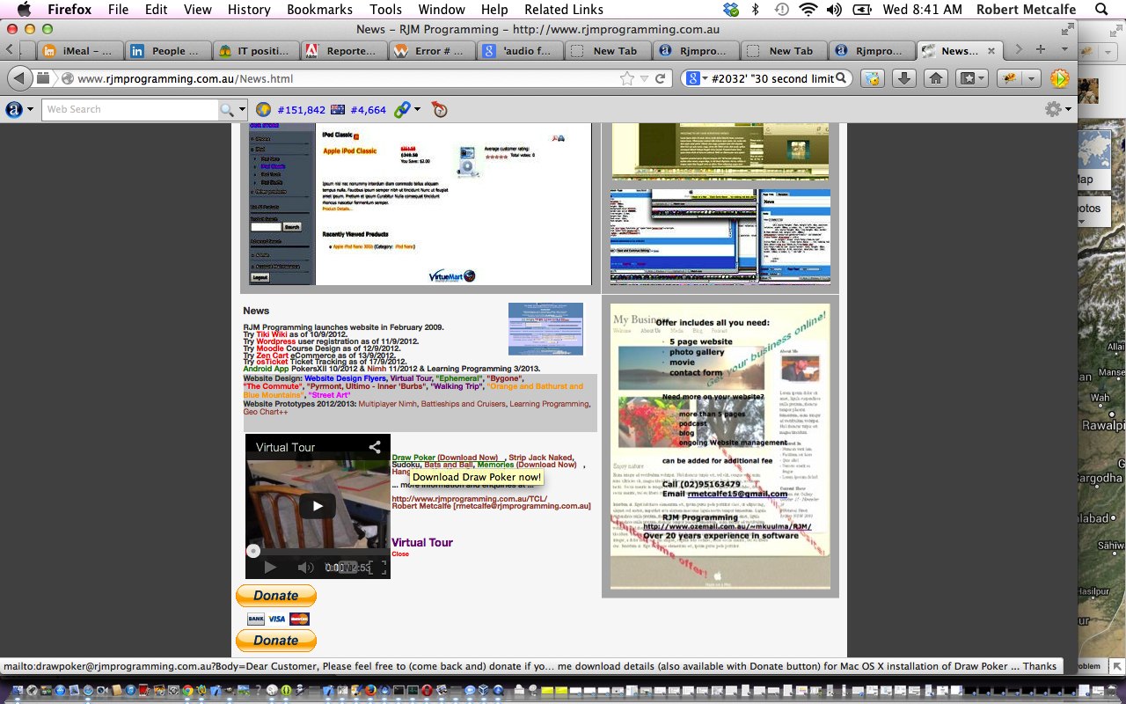Image resolution: width=1126 pixels, height=704 pixels.
Task: Share the Virtual Tour video
Action: [375, 447]
